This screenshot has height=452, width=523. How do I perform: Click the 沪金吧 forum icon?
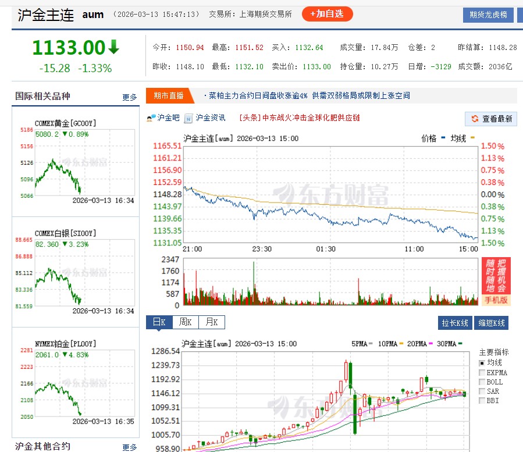pos(151,118)
